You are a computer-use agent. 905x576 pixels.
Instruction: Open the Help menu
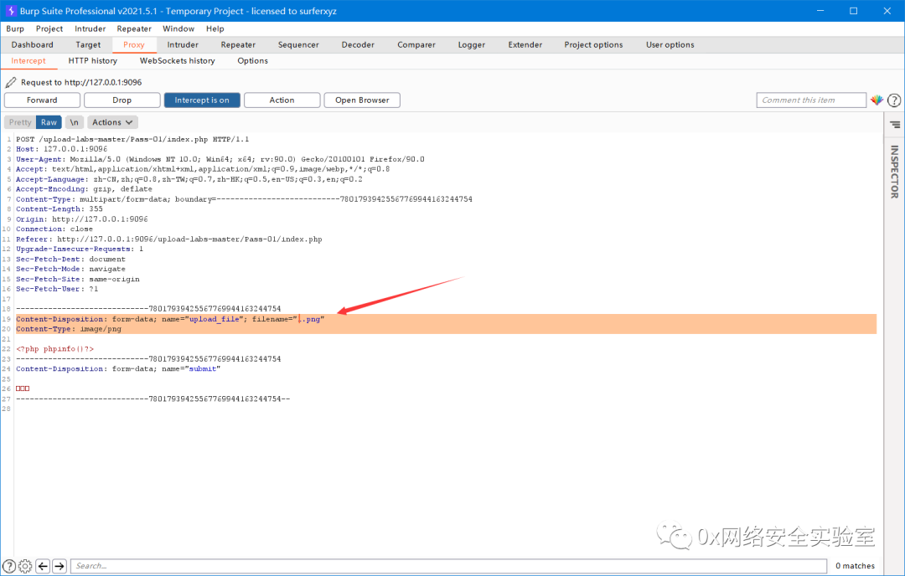point(215,28)
